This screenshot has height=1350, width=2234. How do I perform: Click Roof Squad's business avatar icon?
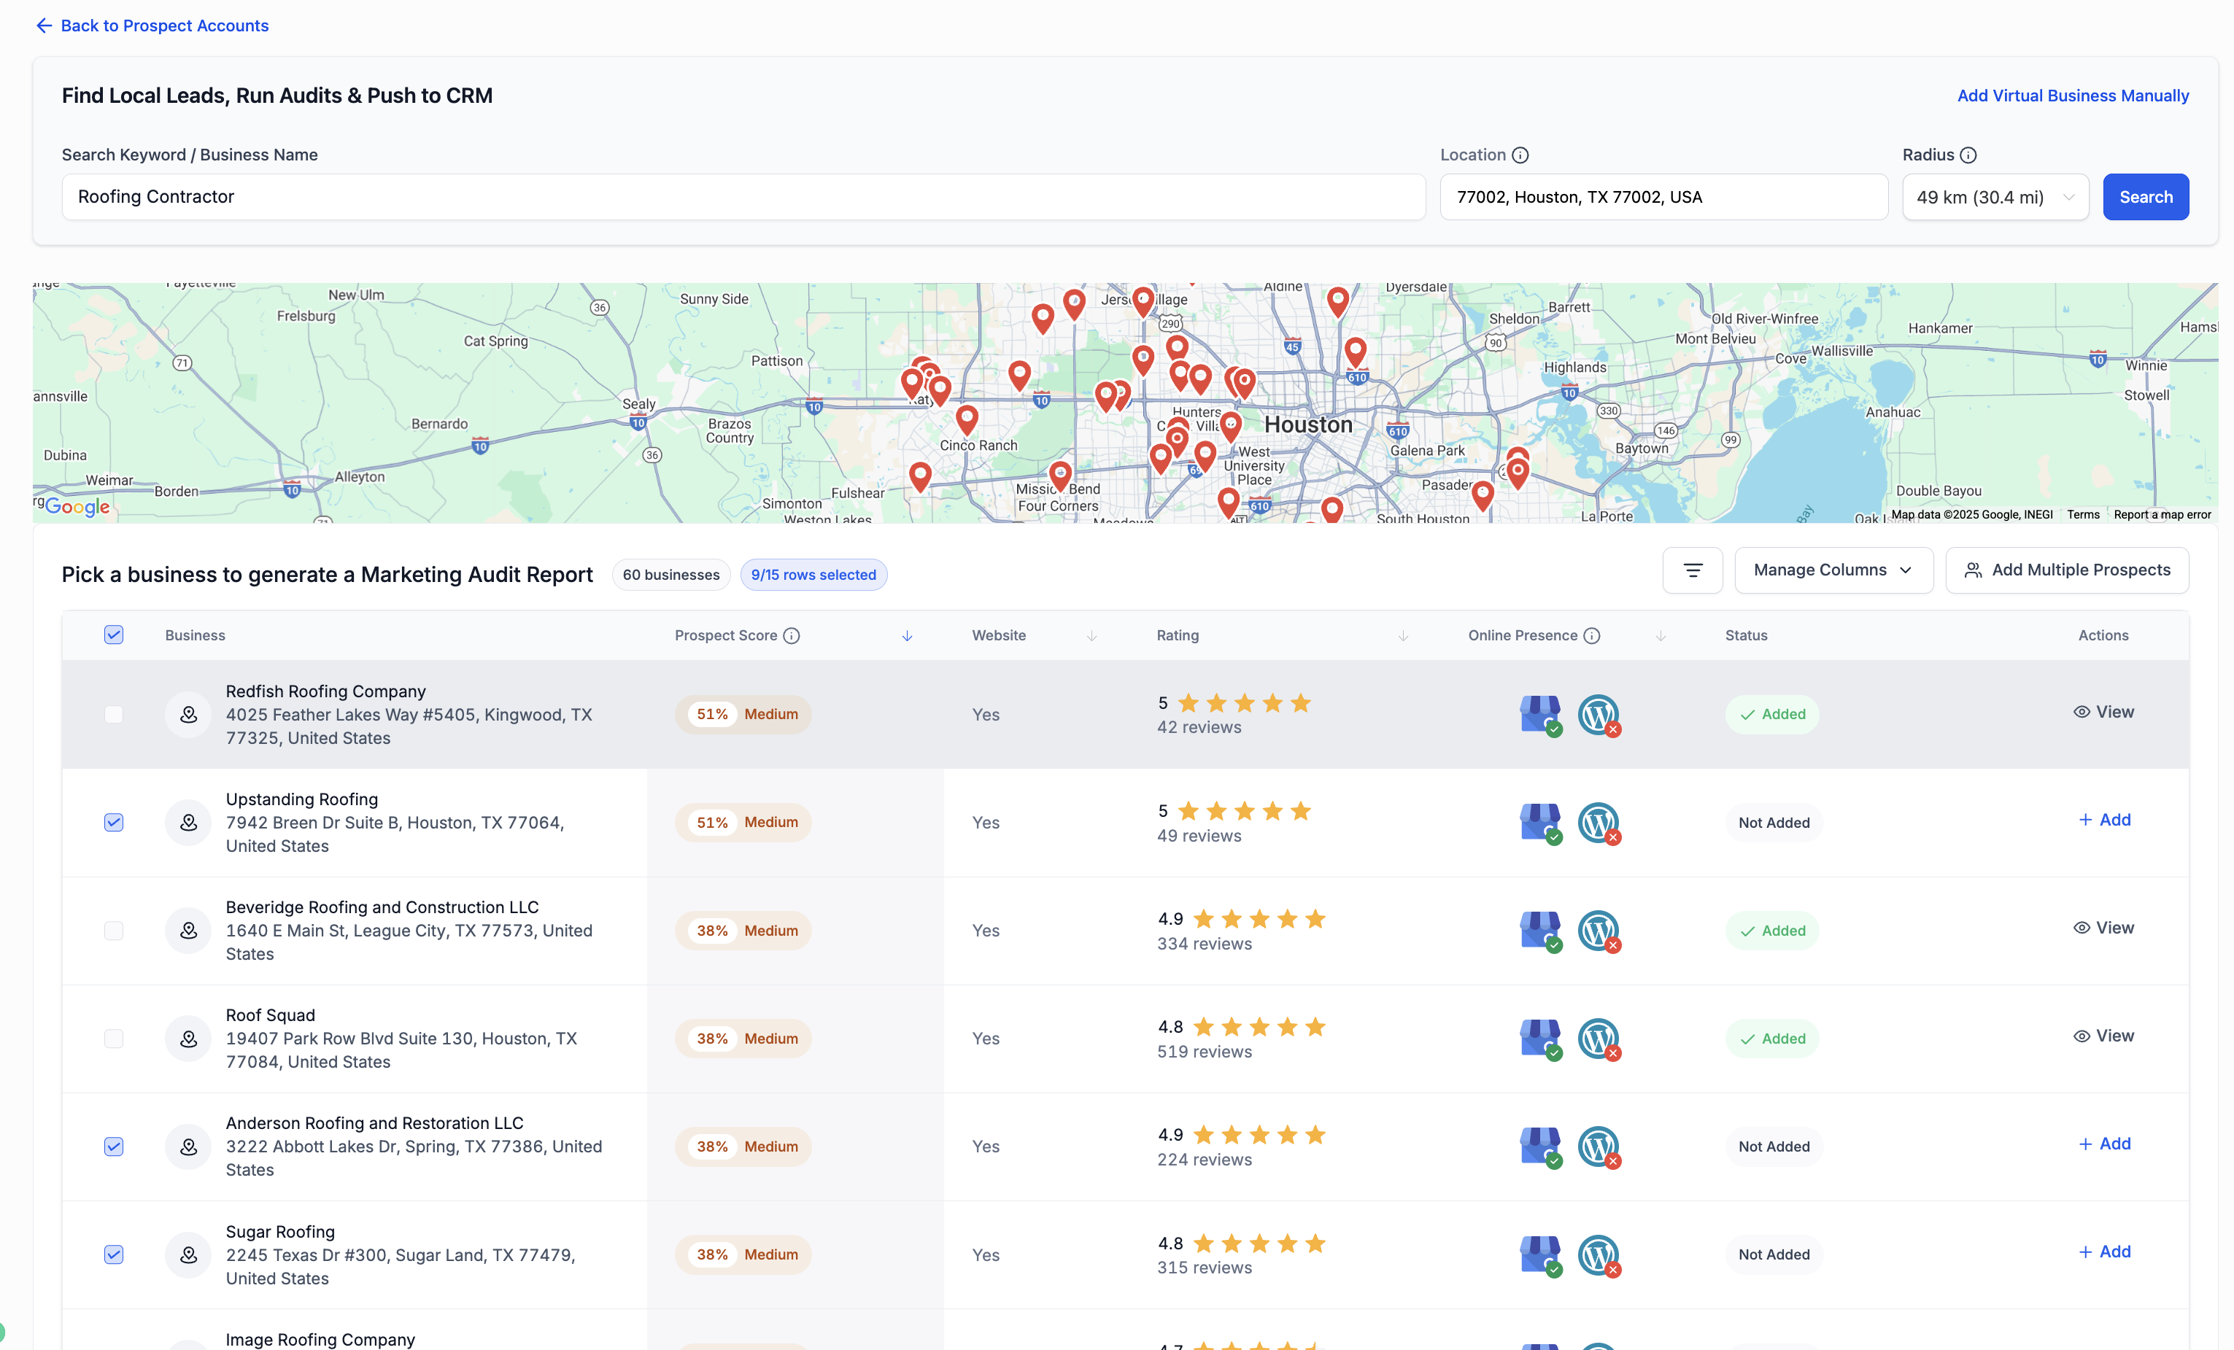tap(188, 1039)
